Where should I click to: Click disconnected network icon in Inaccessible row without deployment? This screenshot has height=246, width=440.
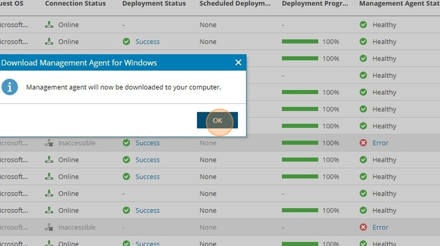point(49,227)
